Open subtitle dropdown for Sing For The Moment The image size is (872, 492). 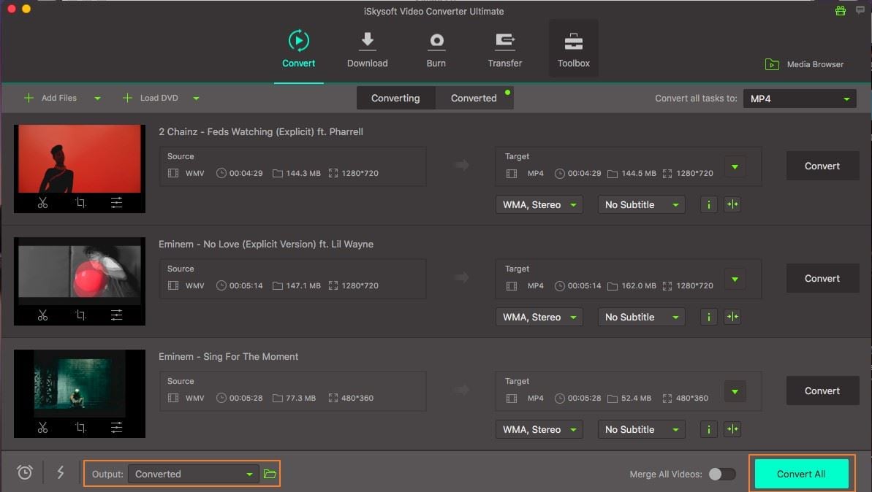[x=641, y=429]
